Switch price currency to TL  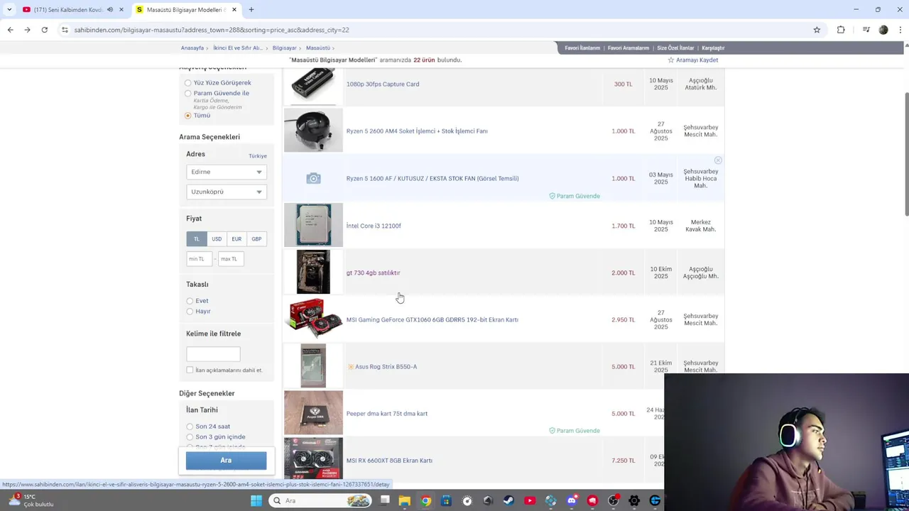click(x=197, y=239)
